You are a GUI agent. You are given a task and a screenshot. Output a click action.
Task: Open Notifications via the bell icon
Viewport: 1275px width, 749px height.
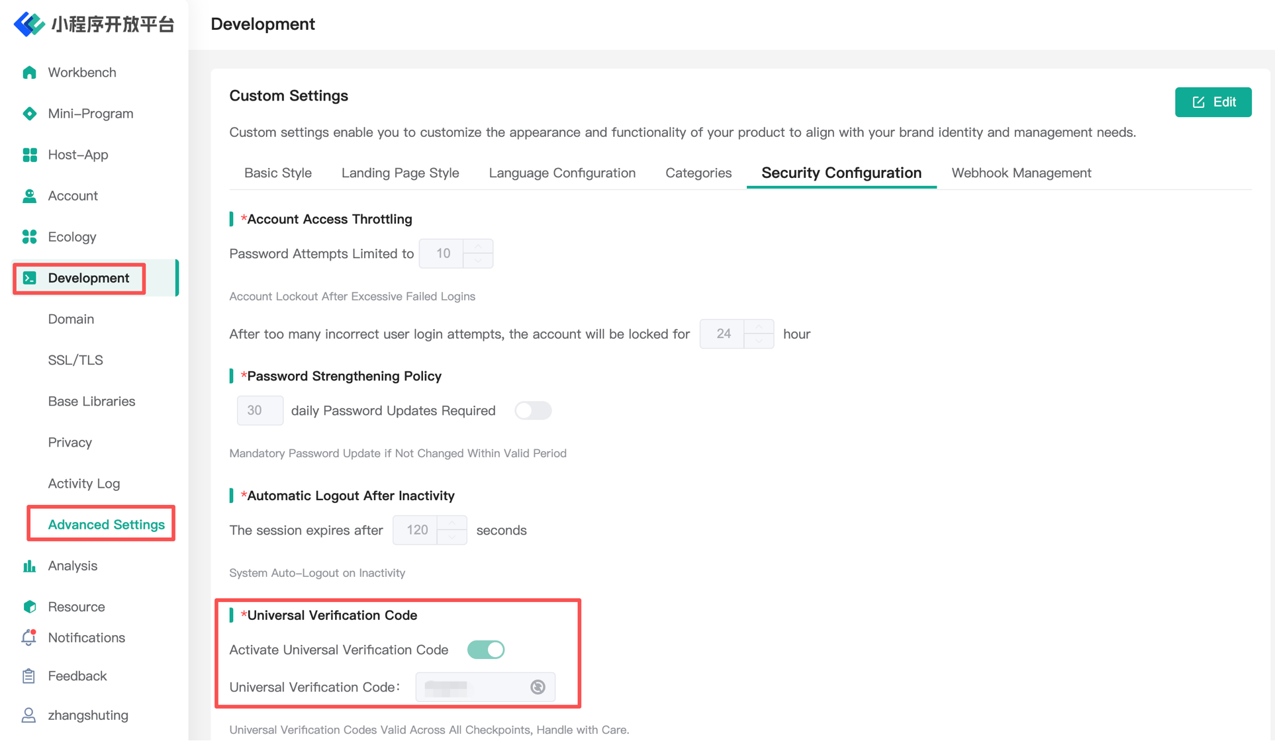[x=29, y=637]
